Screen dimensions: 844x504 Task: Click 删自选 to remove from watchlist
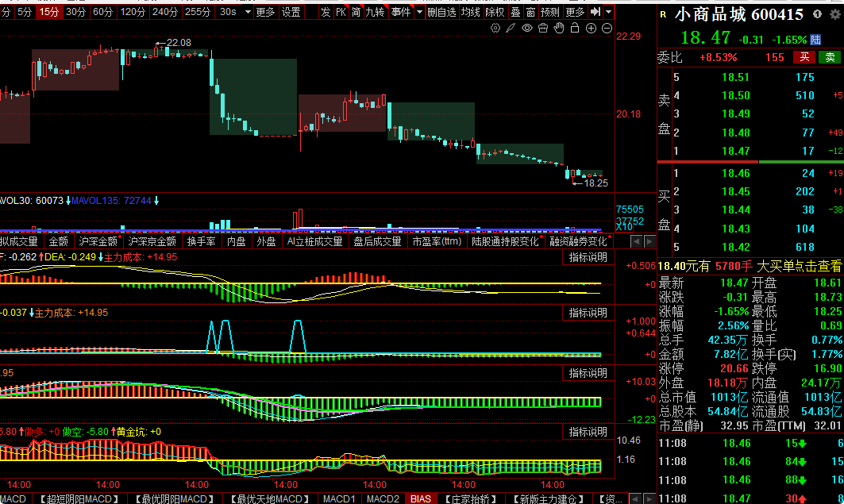coord(441,11)
